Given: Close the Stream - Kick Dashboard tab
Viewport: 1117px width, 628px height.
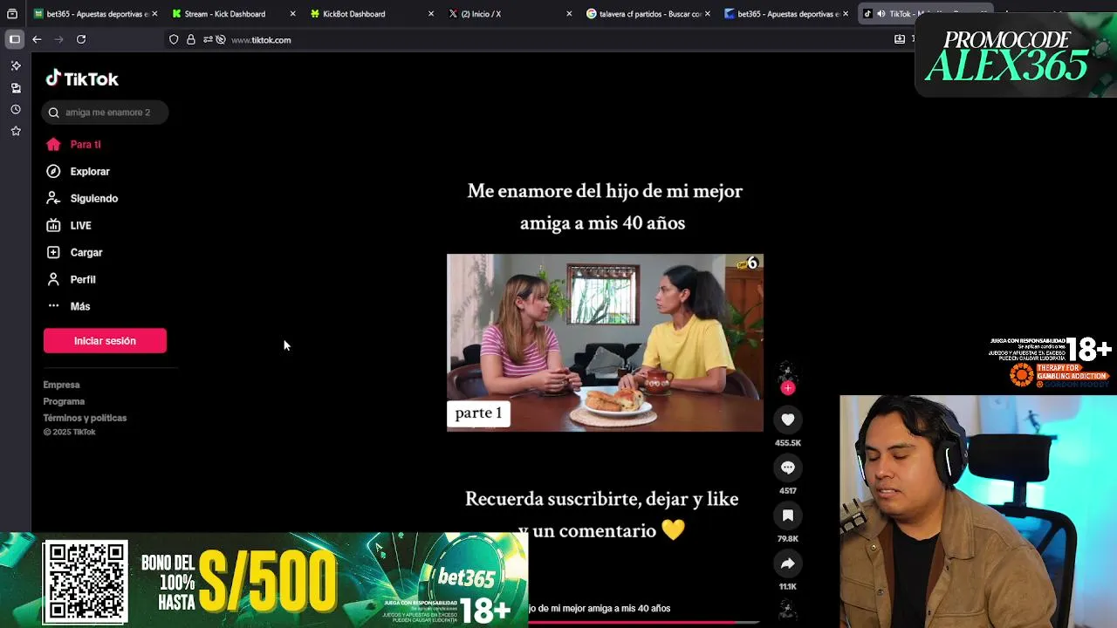Looking at the screenshot, I should [x=292, y=14].
